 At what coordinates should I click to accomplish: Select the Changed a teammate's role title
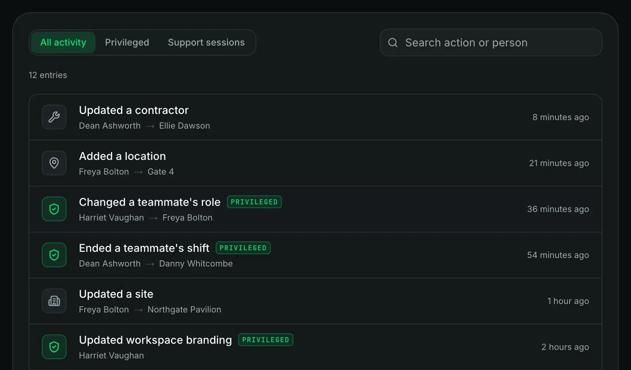click(150, 202)
